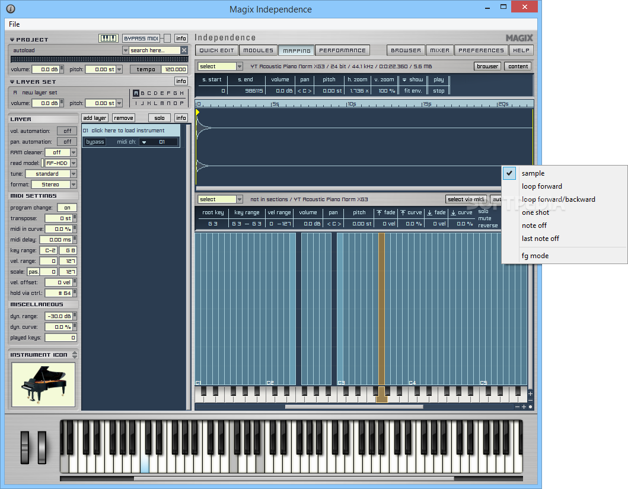The height and width of the screenshot is (489, 628).
Task: Click the grand piano instrument thumbnail
Action: click(x=43, y=385)
